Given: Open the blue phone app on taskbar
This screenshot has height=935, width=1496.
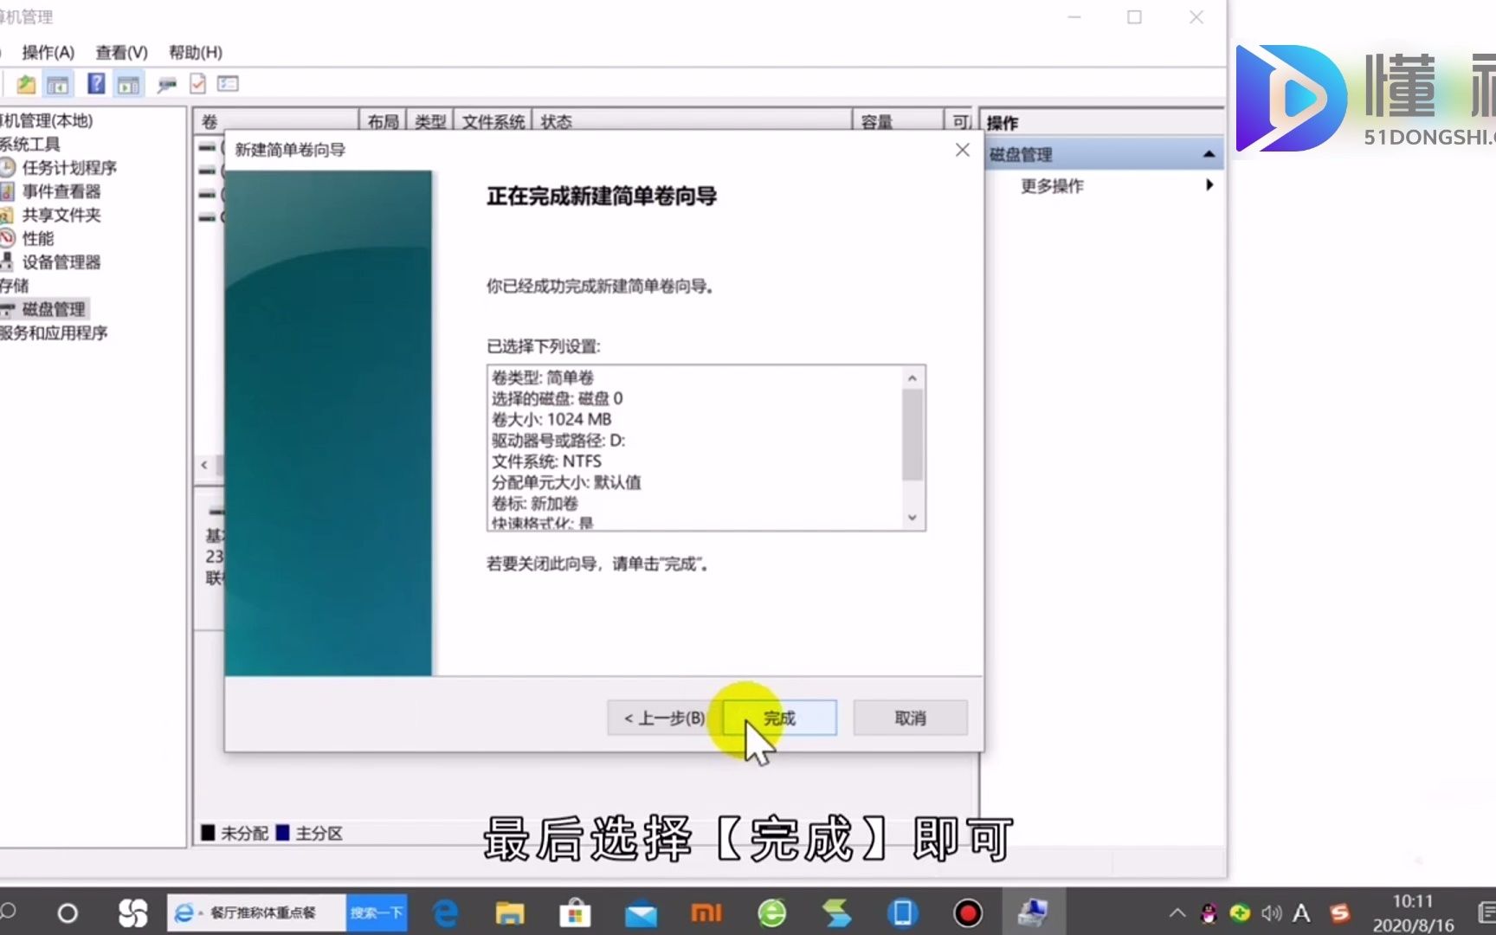Looking at the screenshot, I should pos(902,912).
